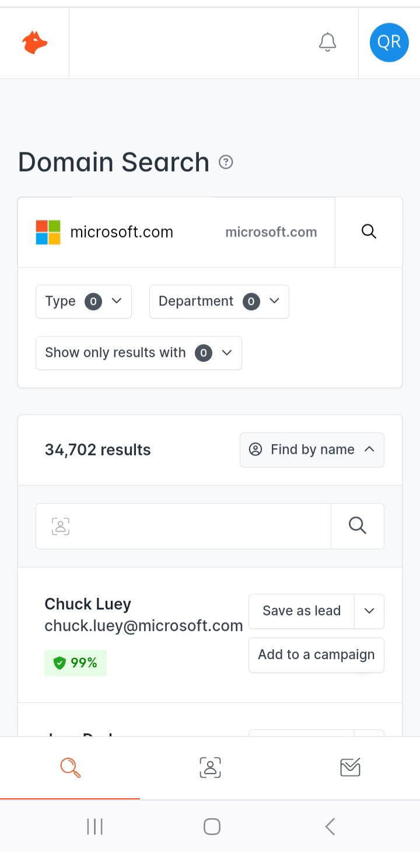The image size is (420, 852).
Task: Click Add to a campaign button
Action: point(316,655)
